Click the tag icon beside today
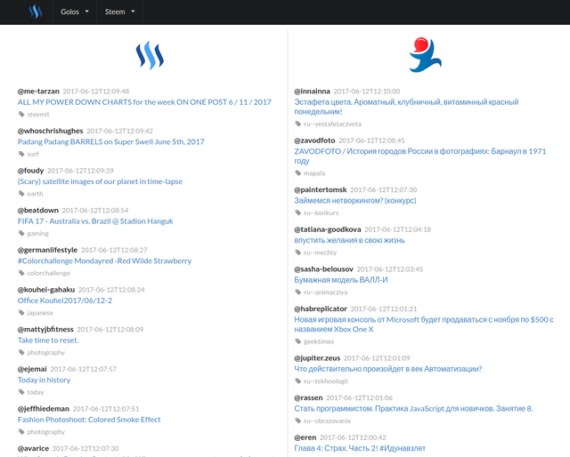Image resolution: width=570 pixels, height=457 pixels. click(21, 392)
